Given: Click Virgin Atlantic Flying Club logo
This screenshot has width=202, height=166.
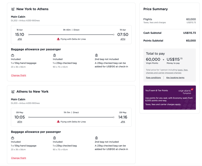Looking at the screenshot, I should 186,92.
